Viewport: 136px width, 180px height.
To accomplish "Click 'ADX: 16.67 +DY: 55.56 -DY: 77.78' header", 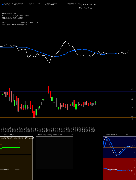I will [18, 138].
